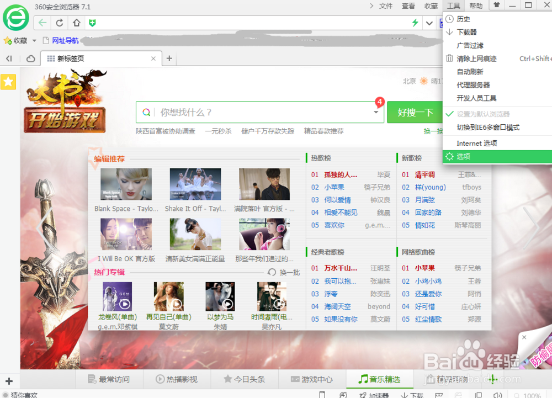Expand the 收藏 dropdown arrow

pyautogui.click(x=34, y=41)
